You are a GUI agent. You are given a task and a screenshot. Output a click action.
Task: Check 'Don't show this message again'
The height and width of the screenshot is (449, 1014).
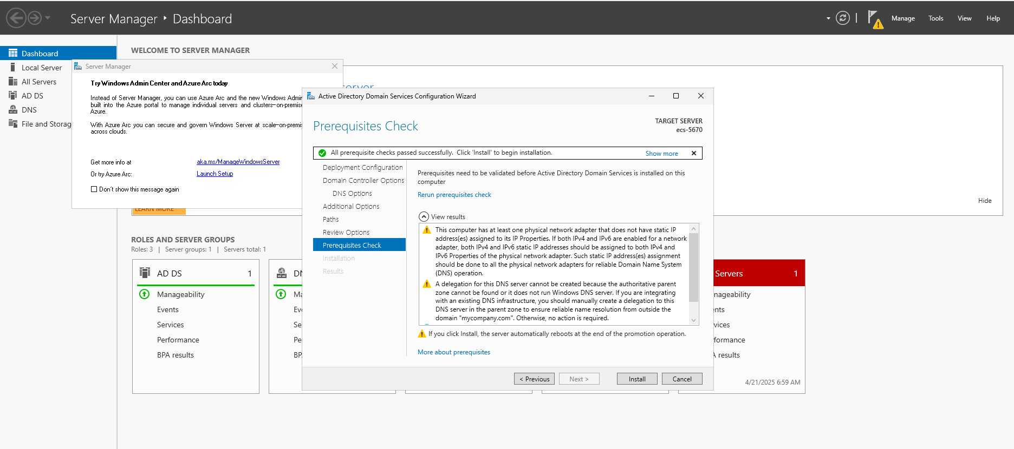[94, 189]
